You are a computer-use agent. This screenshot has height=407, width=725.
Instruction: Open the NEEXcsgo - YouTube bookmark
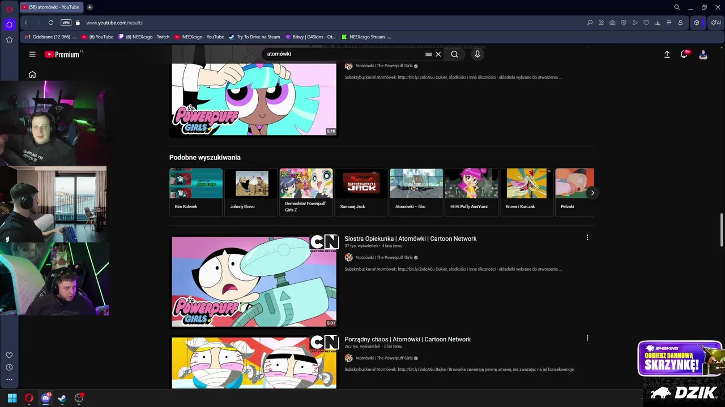[x=199, y=37]
